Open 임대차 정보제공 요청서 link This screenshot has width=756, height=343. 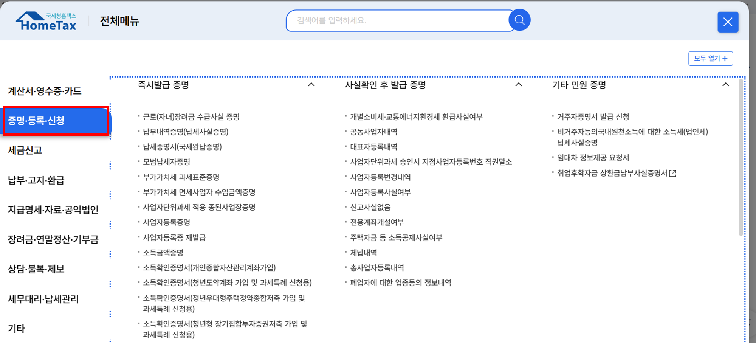(593, 158)
